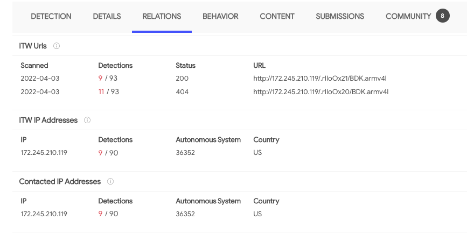This screenshot has width=467, height=234.
Task: Click IP 172.245.210.119 under Contacted IP Addresses
Action: click(44, 214)
